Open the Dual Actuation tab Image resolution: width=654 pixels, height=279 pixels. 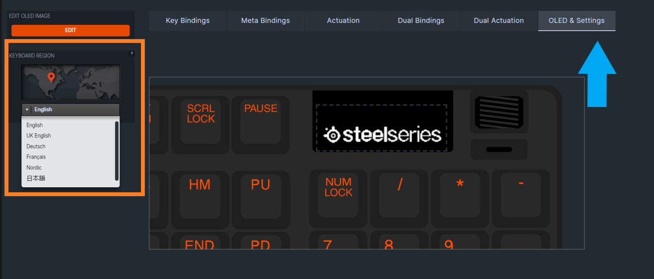coord(499,21)
